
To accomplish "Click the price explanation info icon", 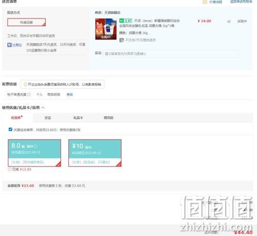I will click(x=205, y=2).
